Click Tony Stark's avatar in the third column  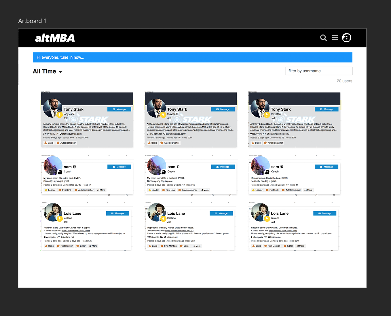(x=260, y=108)
